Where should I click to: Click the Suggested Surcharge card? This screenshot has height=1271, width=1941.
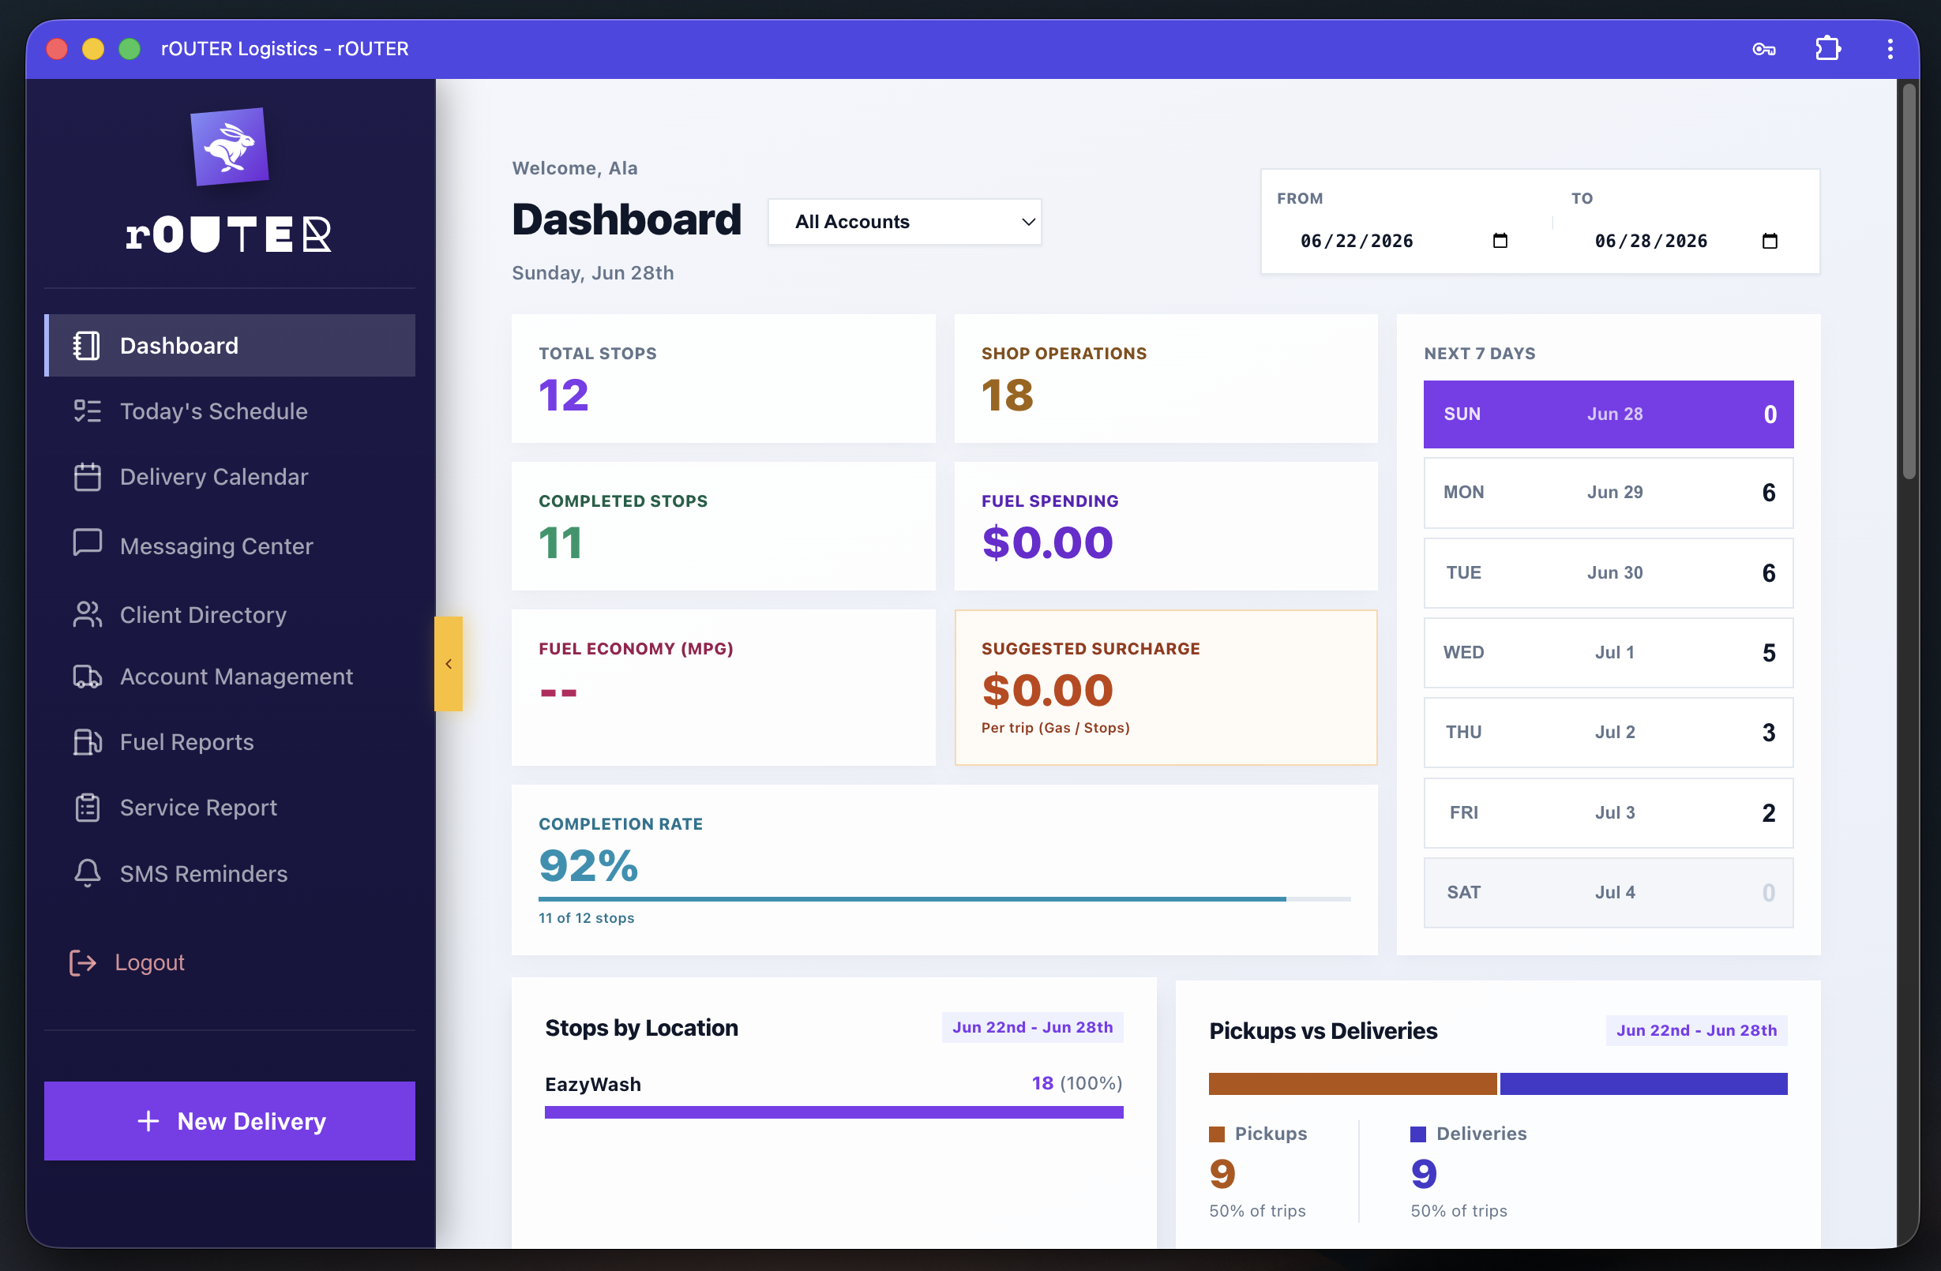coord(1166,688)
